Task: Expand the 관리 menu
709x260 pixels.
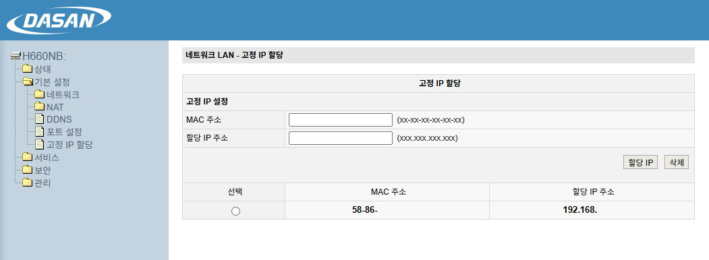Action: [43, 183]
